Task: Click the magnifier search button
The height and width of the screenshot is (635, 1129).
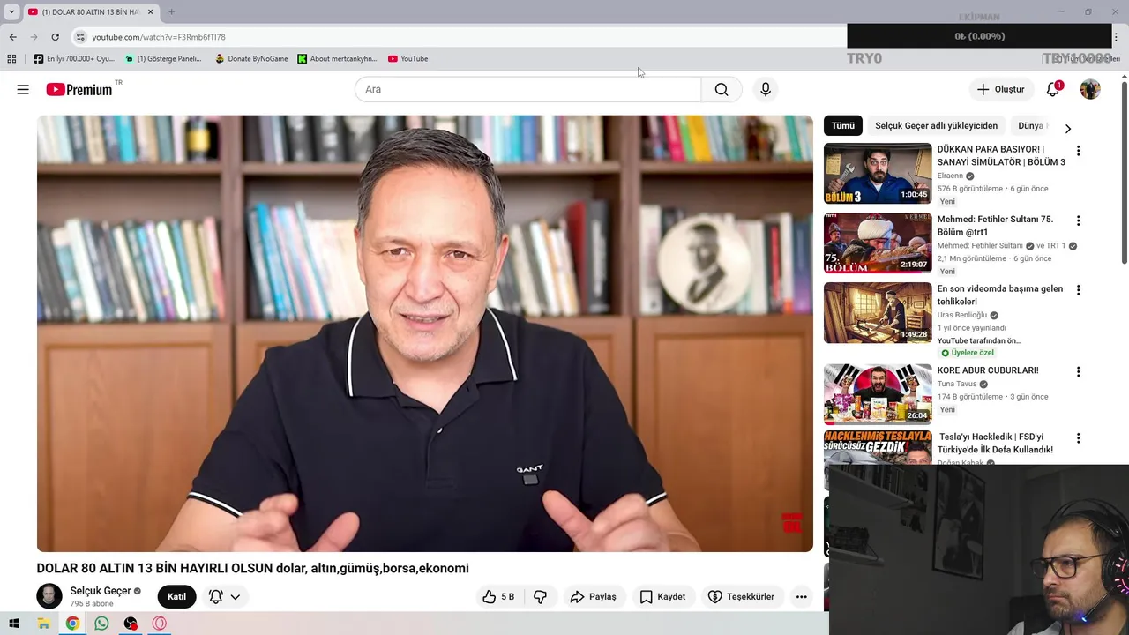Action: pyautogui.click(x=722, y=89)
